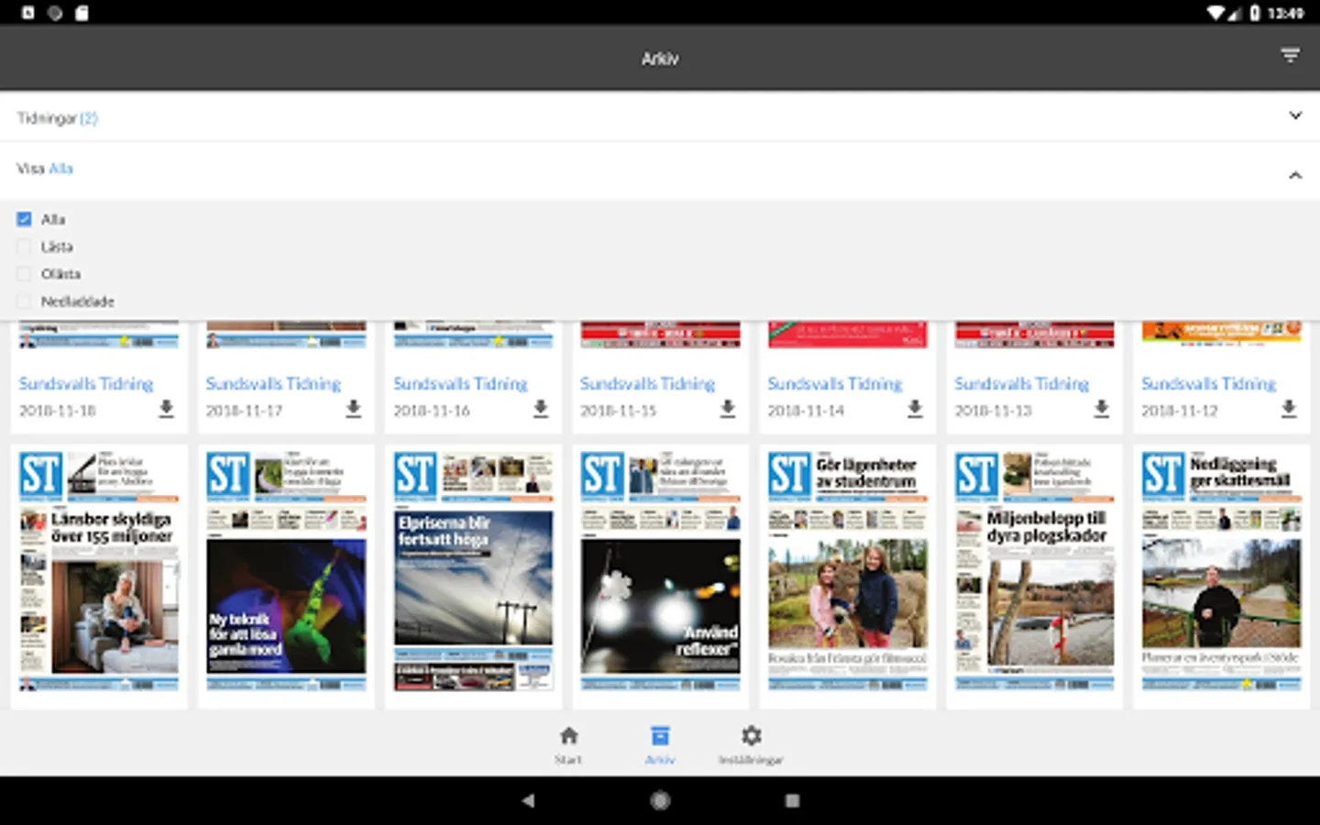Open the 'Använd reflexer' cover
Viewport: 1320px width, 825px height.
click(x=660, y=571)
